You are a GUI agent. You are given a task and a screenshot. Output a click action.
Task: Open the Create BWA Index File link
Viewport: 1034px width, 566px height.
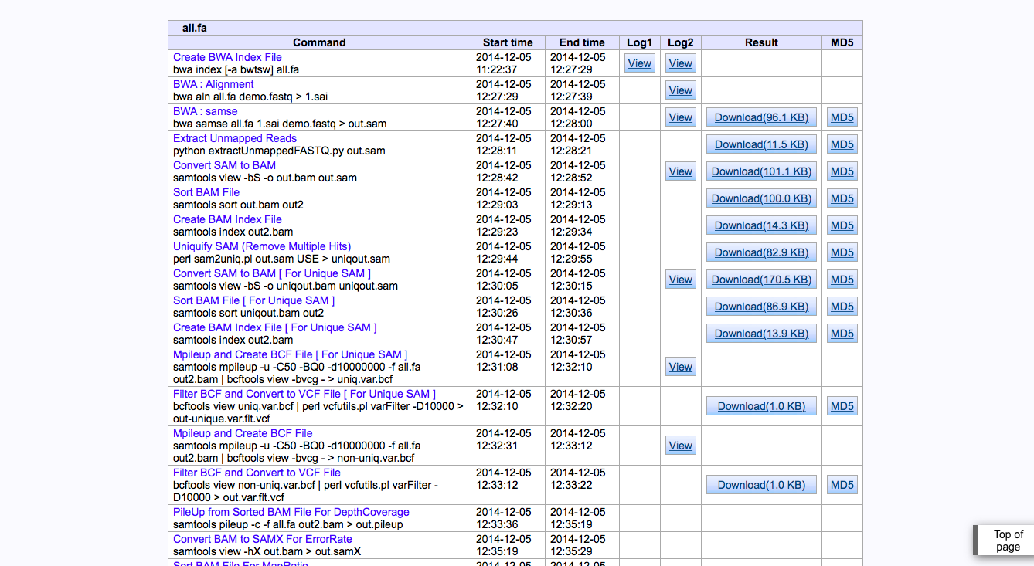[227, 57]
